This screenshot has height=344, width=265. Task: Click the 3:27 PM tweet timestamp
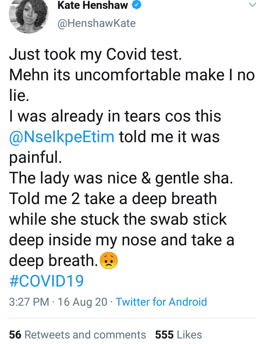click(x=29, y=302)
